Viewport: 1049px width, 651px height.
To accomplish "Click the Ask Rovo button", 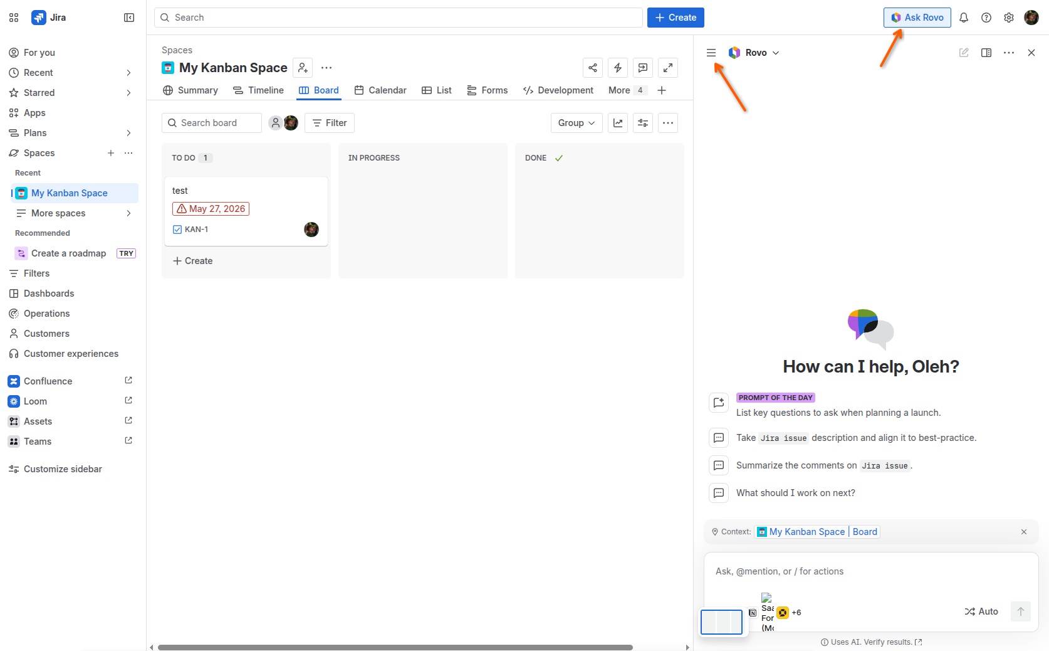I will [917, 18].
